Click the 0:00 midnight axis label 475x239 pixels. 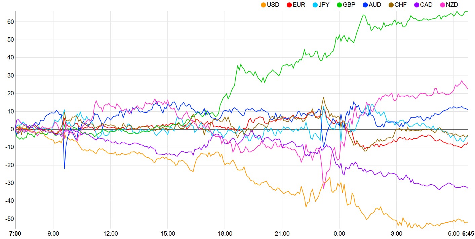coord(339,233)
